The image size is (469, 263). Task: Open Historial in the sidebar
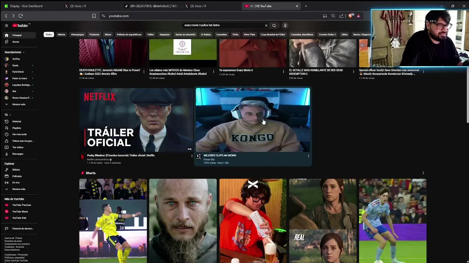click(20, 121)
